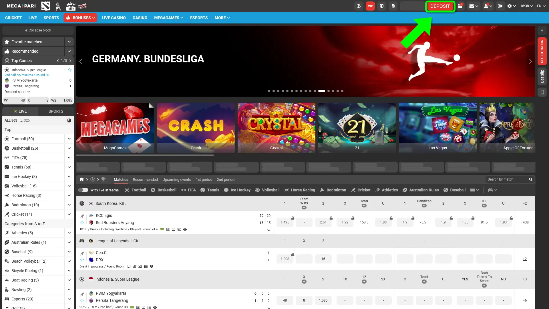
Task: Open the Las Vegas game thumbnail
Action: 438,128
